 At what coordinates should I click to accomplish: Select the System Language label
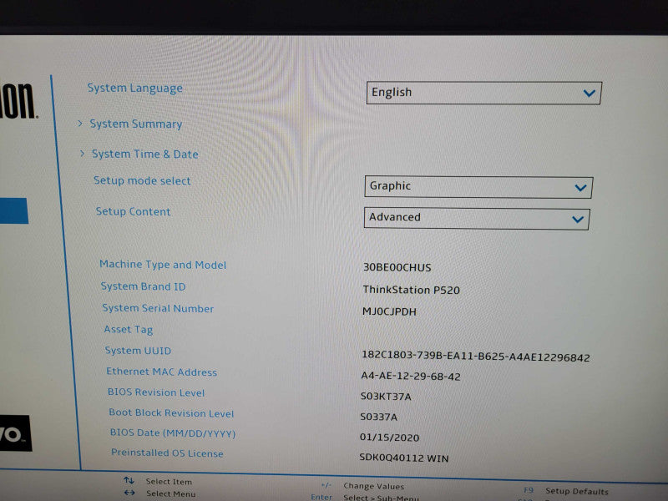pyautogui.click(x=135, y=89)
